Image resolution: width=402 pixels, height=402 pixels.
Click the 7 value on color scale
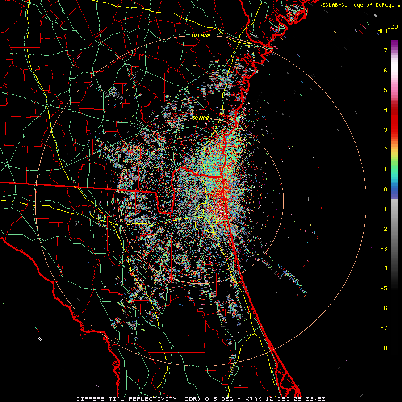385,50
